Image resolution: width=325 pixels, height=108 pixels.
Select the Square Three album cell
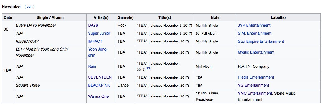(50, 85)
